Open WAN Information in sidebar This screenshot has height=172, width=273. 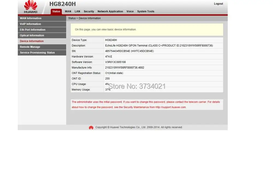[42, 18]
